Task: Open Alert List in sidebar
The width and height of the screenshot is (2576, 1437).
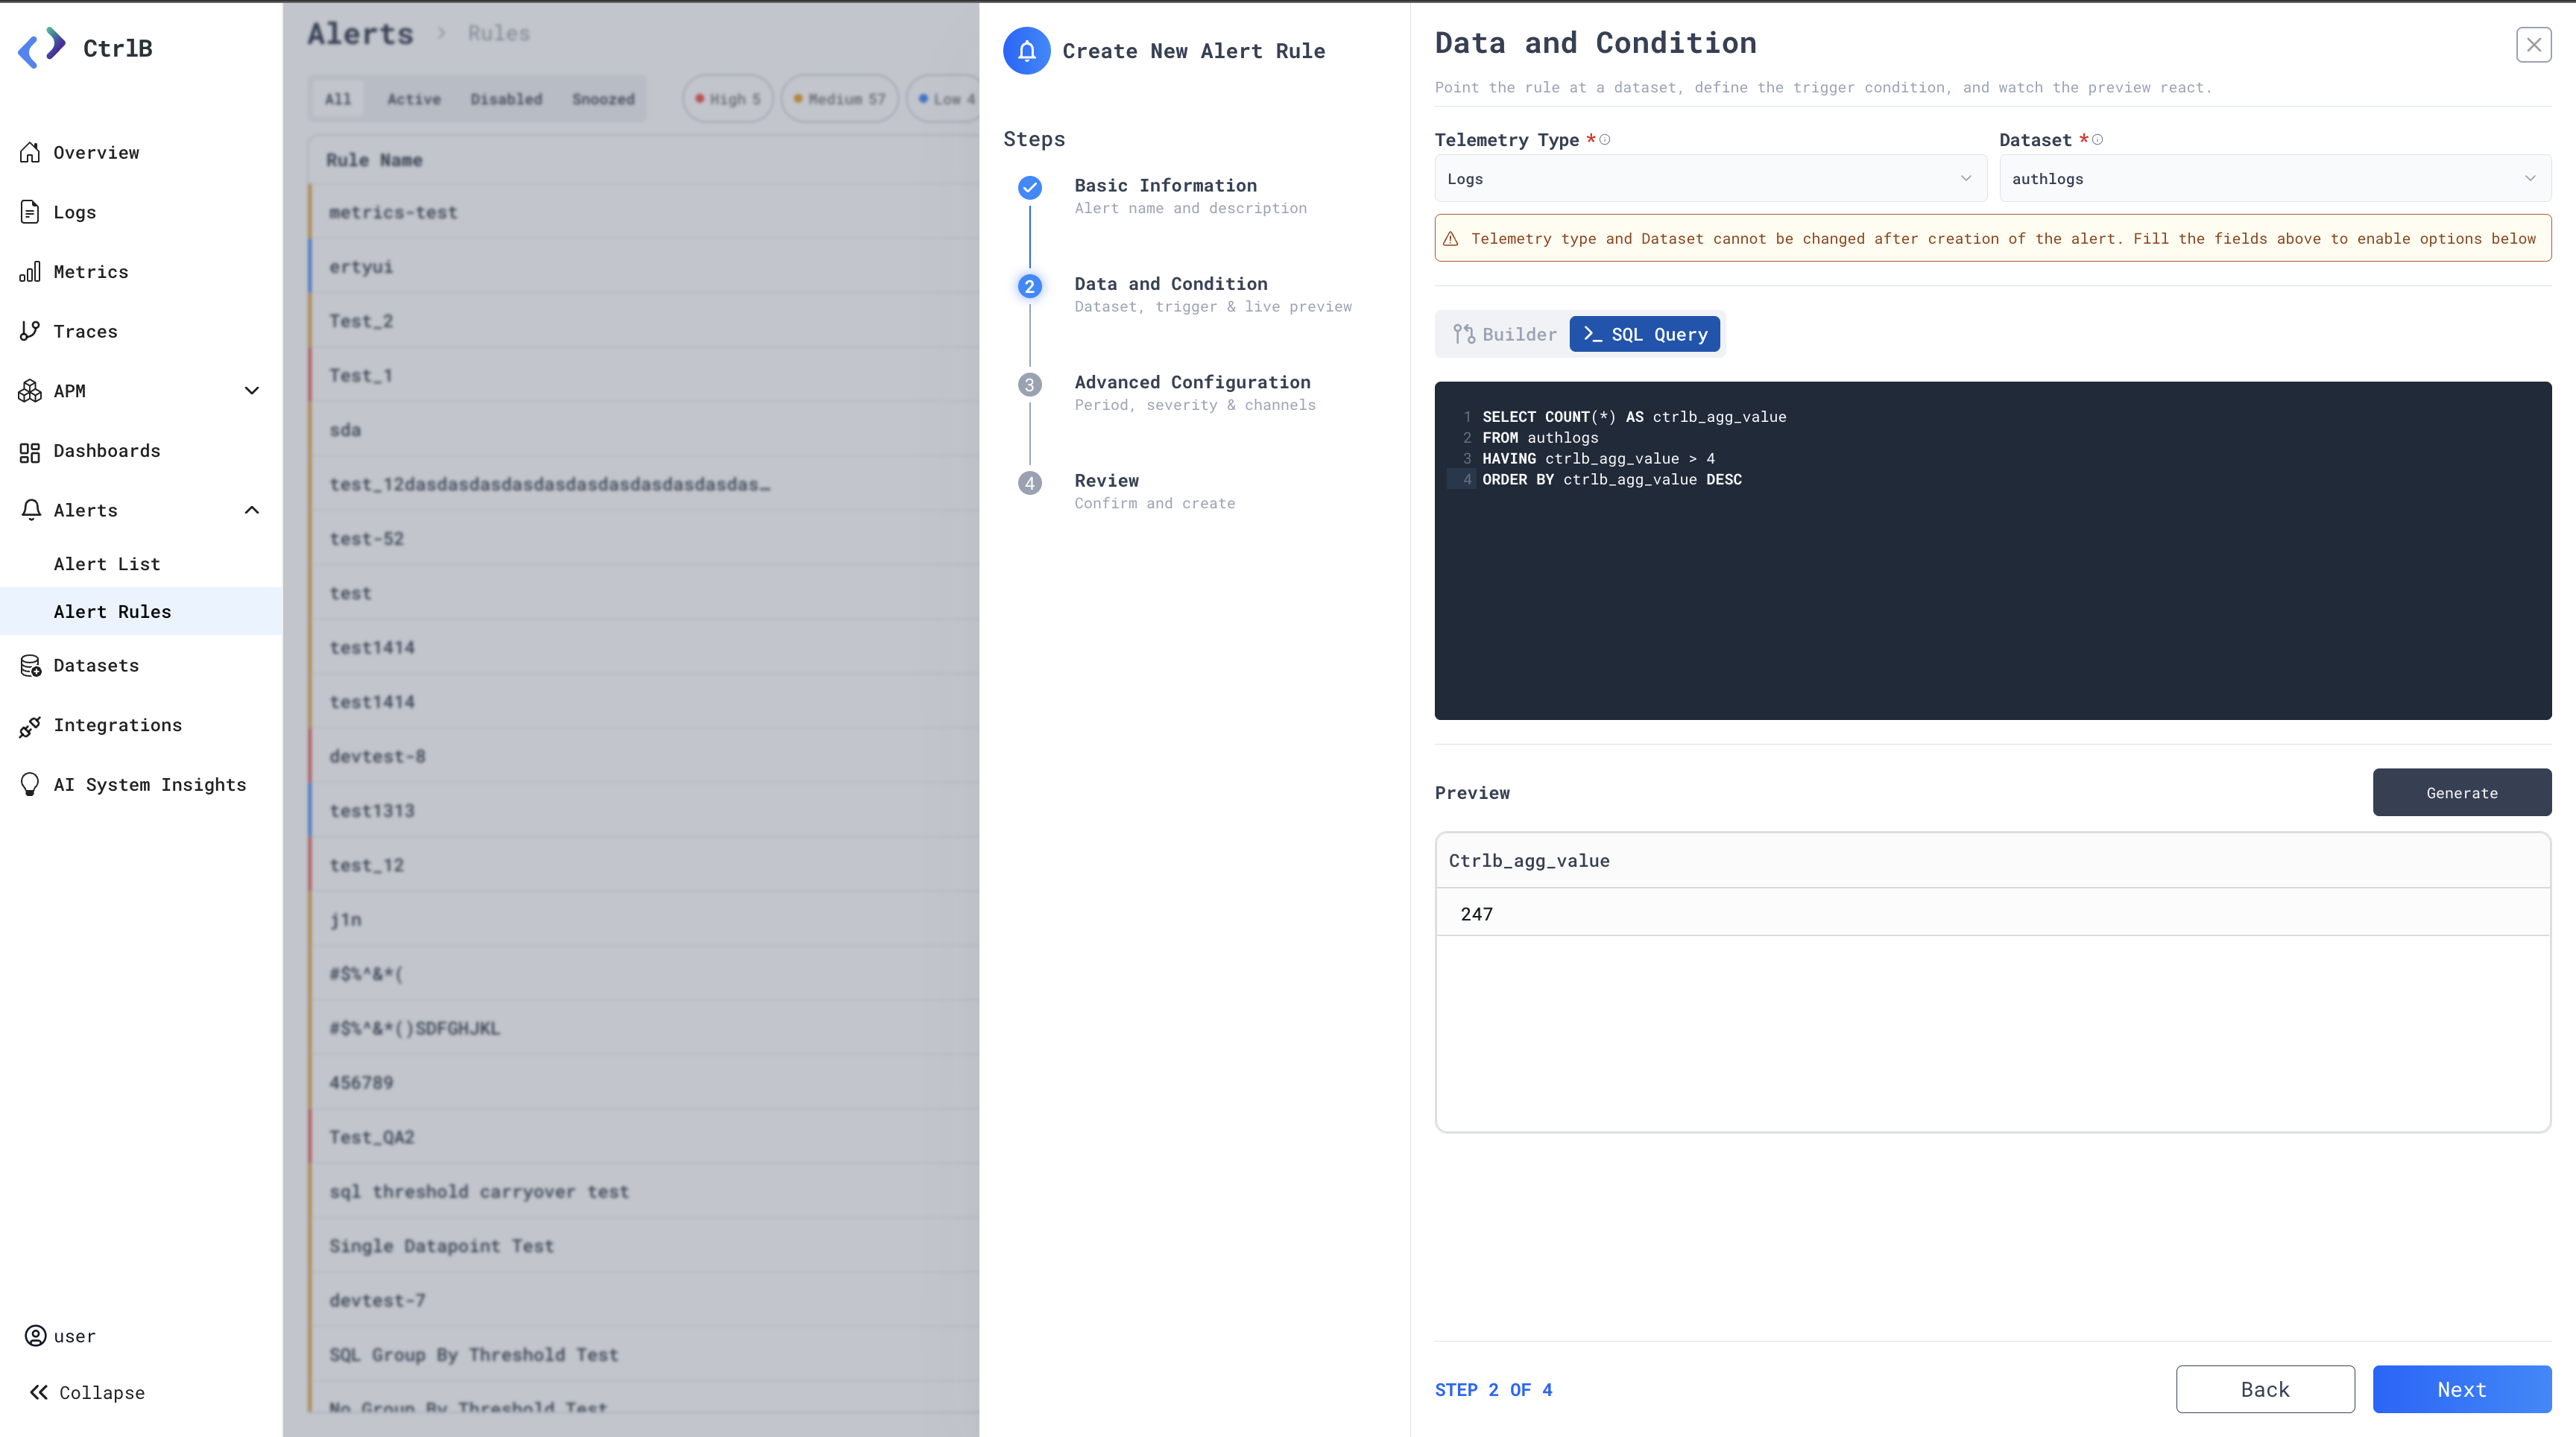Action: [x=107, y=564]
